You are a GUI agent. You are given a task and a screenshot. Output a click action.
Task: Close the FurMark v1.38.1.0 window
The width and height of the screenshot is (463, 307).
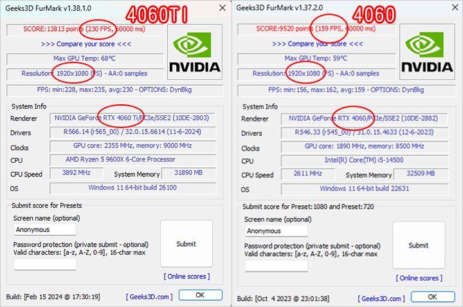pyautogui.click(x=222, y=8)
